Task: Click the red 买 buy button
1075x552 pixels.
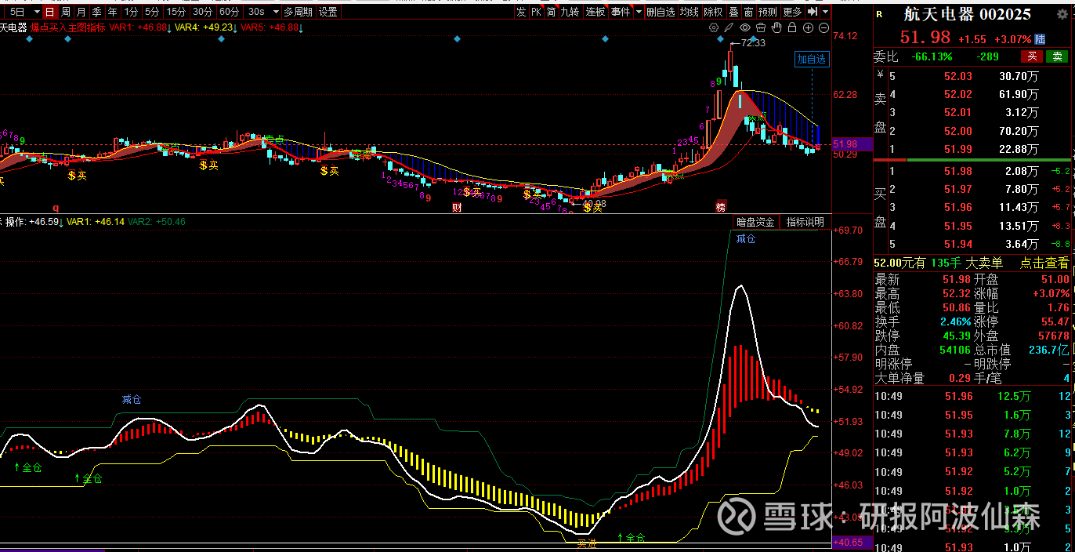Action: pos(1032,56)
